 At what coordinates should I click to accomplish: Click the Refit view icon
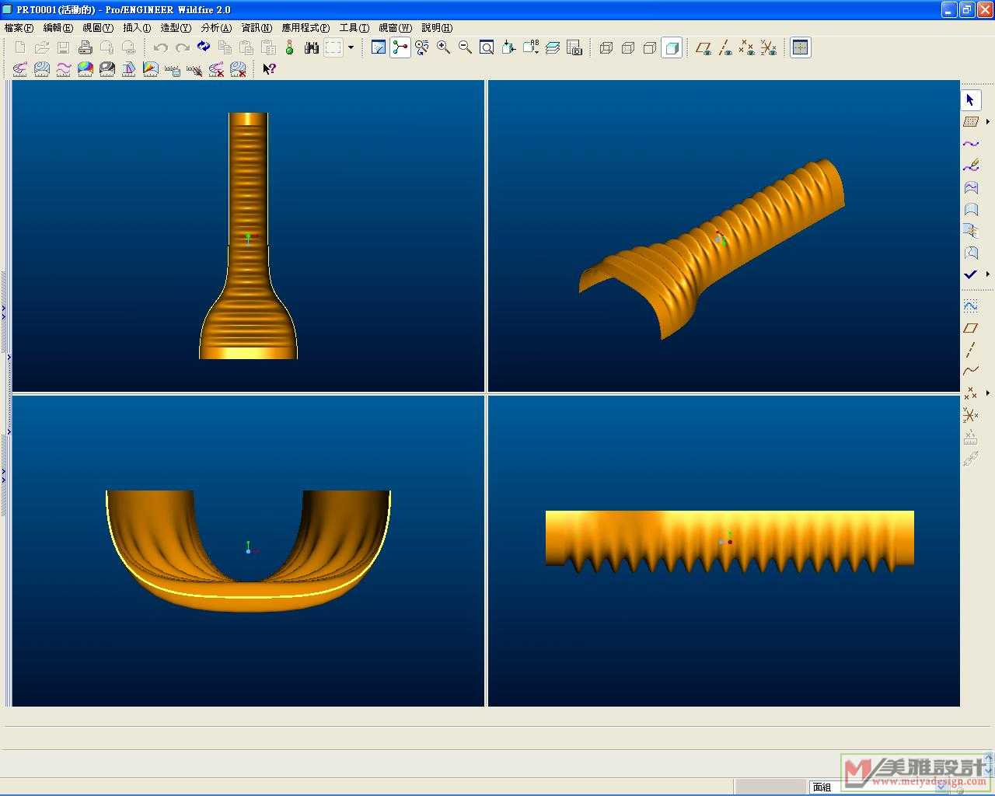pyautogui.click(x=487, y=47)
